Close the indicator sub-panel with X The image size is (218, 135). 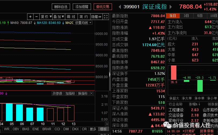tap(92, 93)
